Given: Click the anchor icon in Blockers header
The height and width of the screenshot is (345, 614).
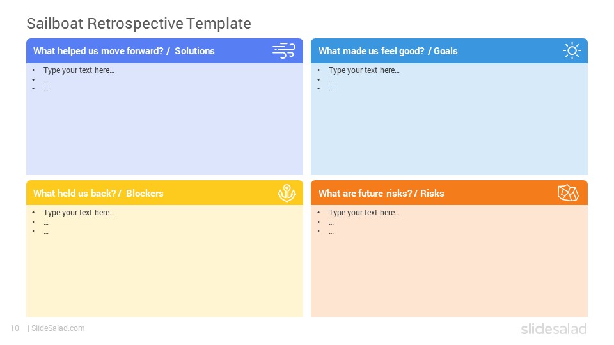Looking at the screenshot, I should [x=287, y=193].
